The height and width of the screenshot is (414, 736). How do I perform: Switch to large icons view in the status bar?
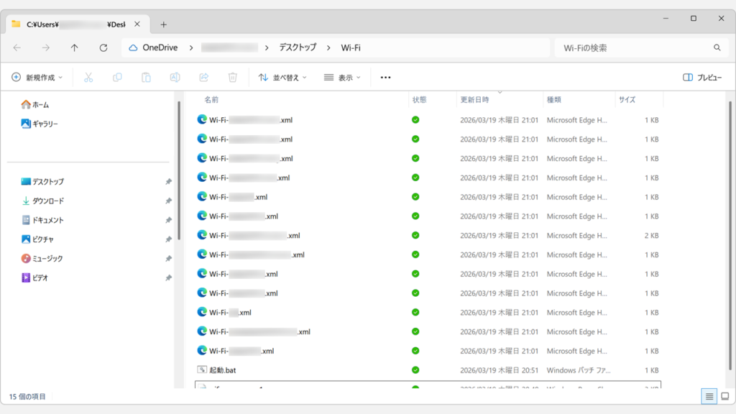coord(724,396)
